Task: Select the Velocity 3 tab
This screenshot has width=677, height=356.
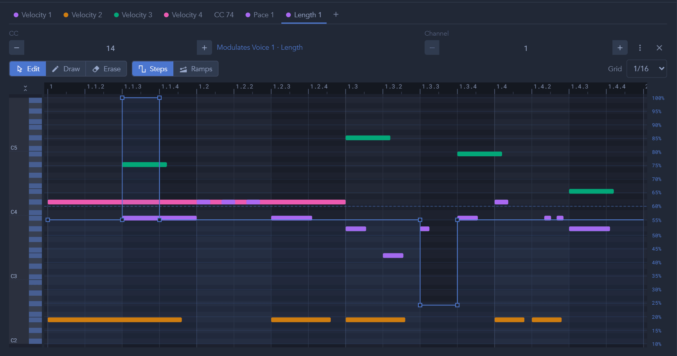Action: pyautogui.click(x=133, y=15)
